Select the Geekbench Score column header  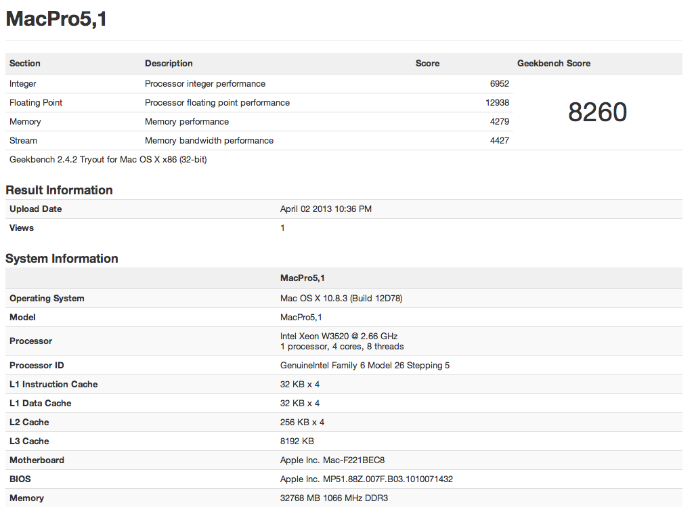pyautogui.click(x=554, y=64)
